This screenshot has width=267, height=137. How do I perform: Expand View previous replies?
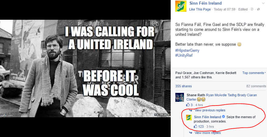(x=210, y=110)
